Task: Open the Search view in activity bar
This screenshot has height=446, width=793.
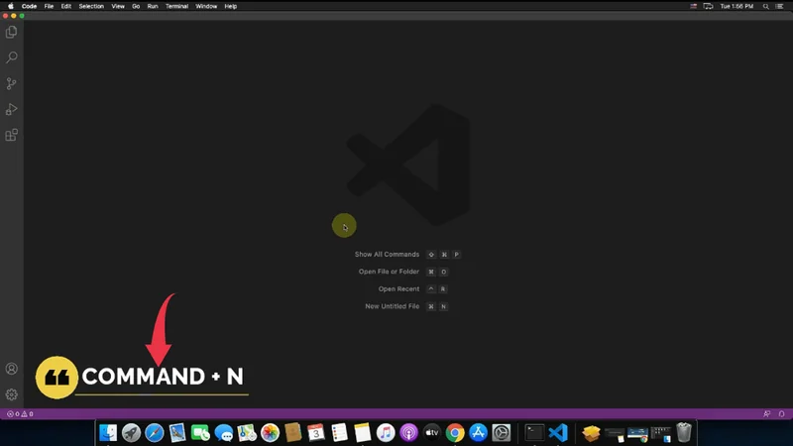Action: (12, 58)
